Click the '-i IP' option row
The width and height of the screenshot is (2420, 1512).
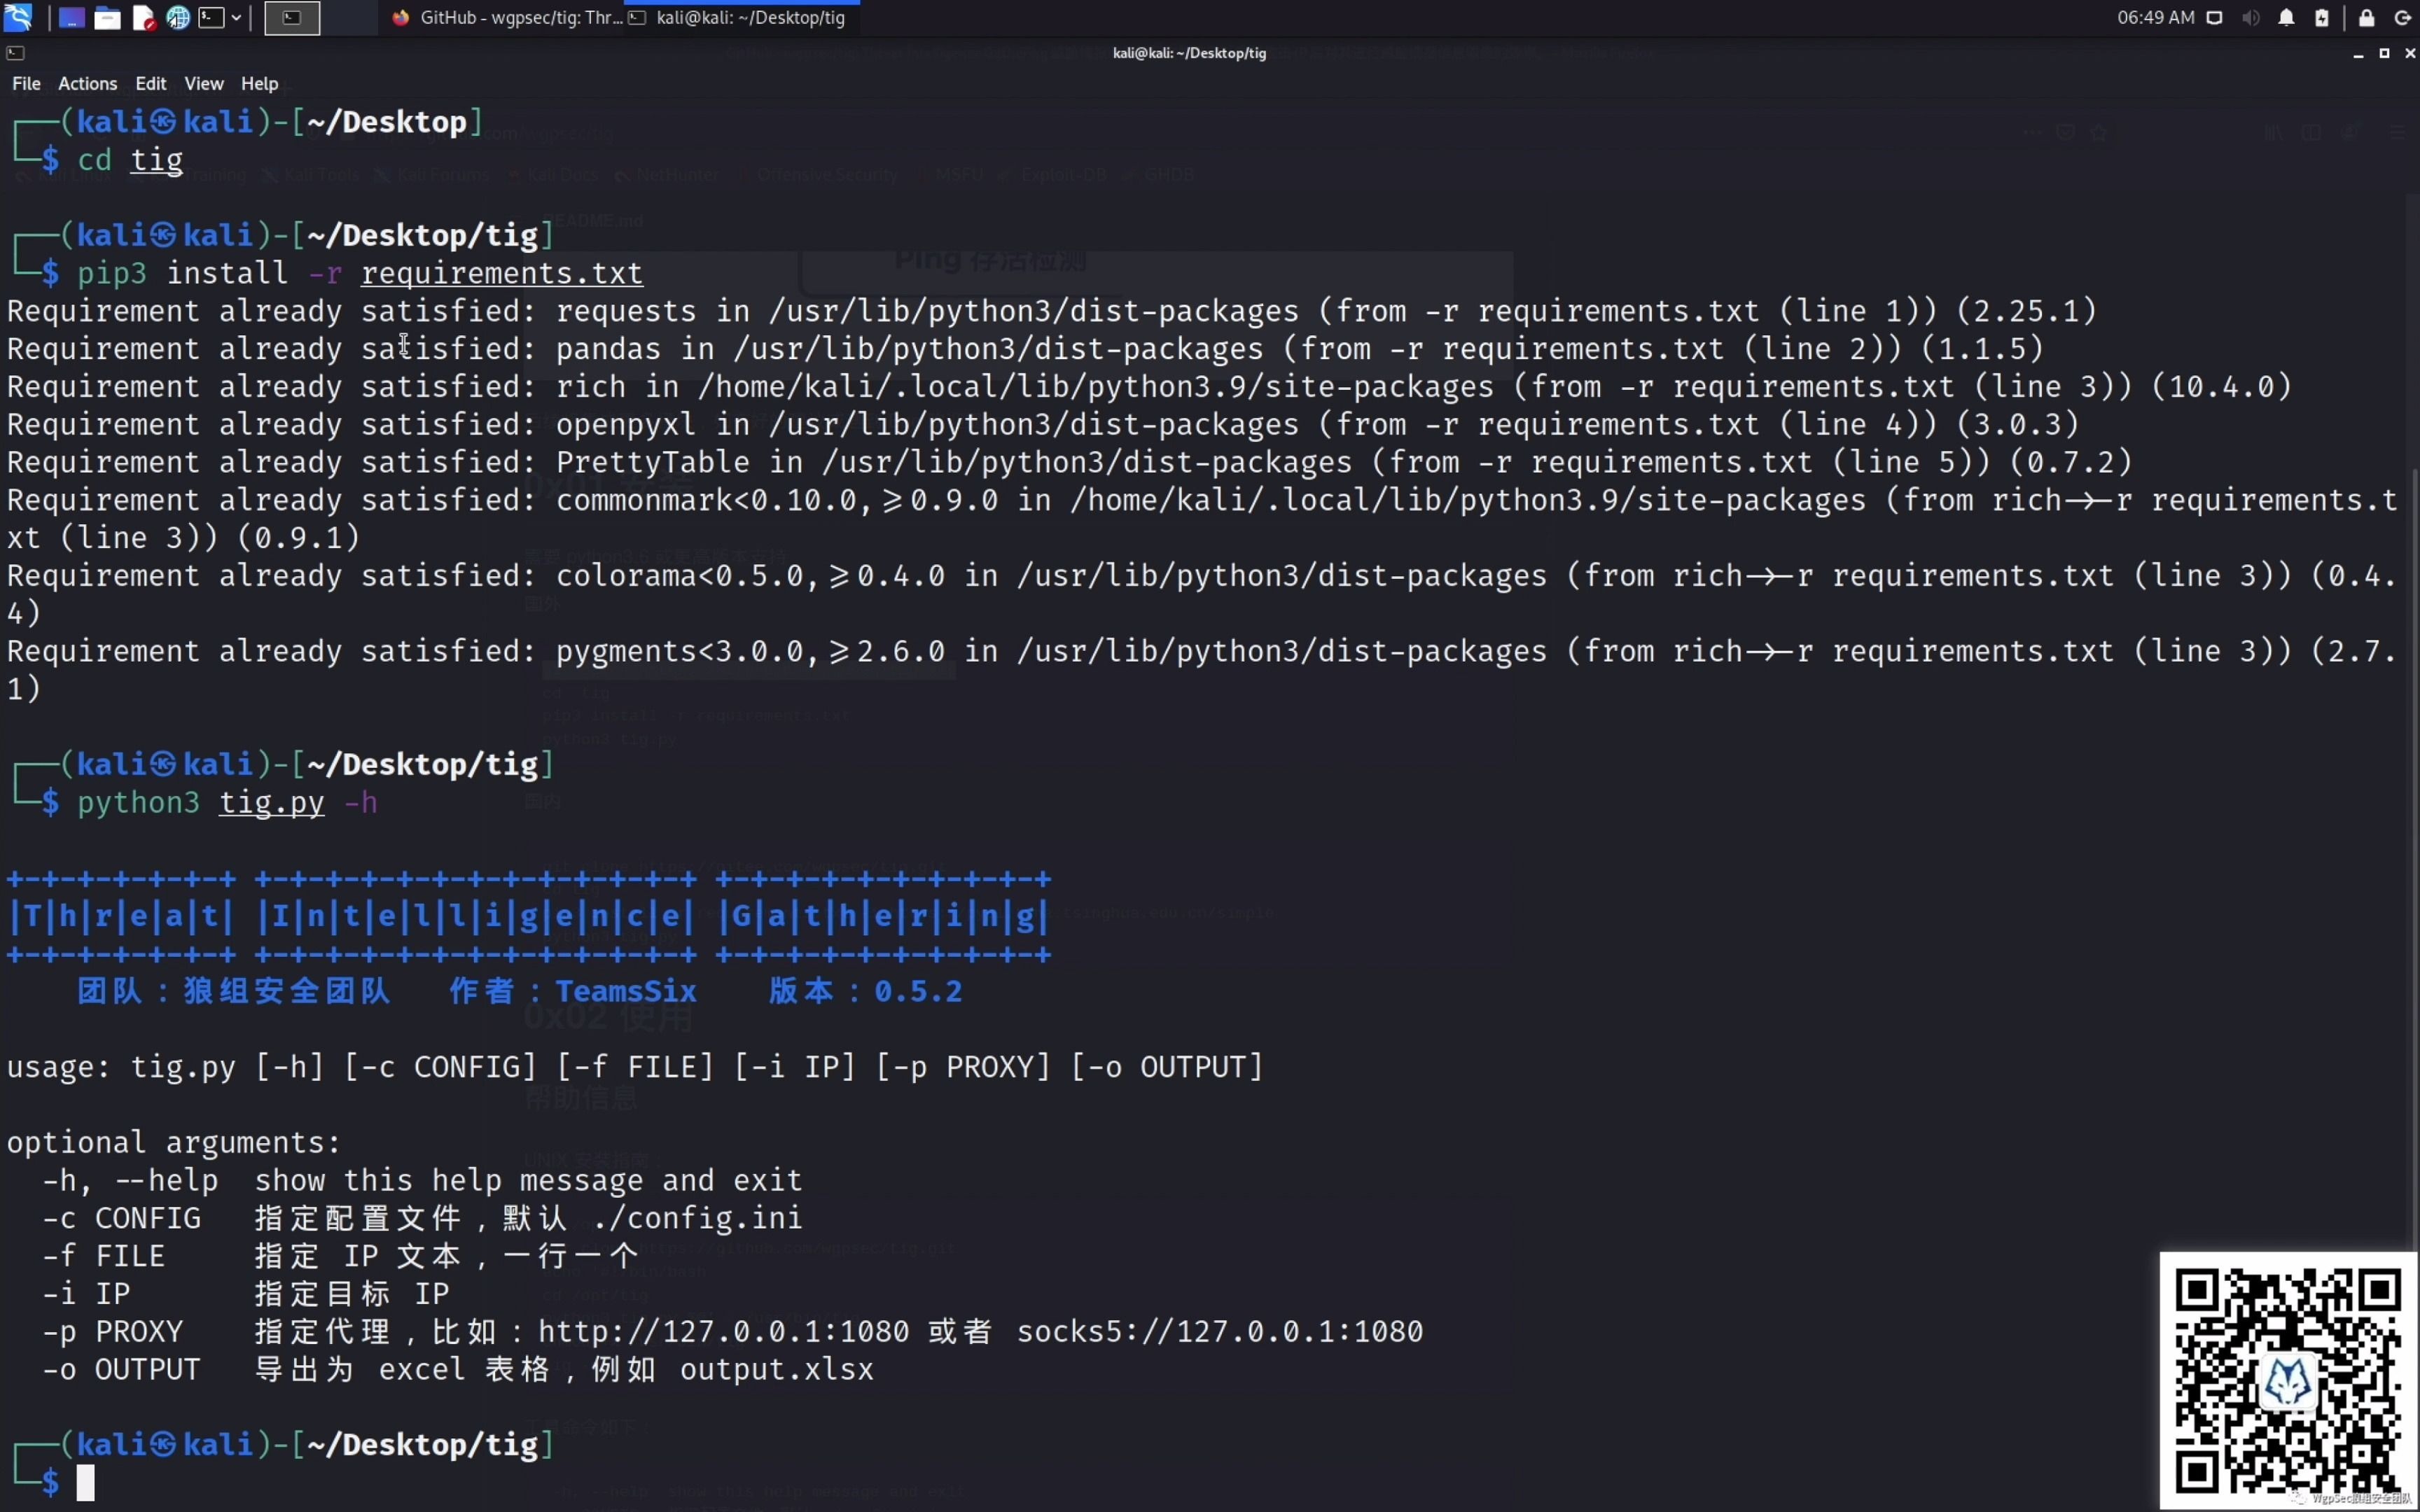click(x=246, y=1295)
